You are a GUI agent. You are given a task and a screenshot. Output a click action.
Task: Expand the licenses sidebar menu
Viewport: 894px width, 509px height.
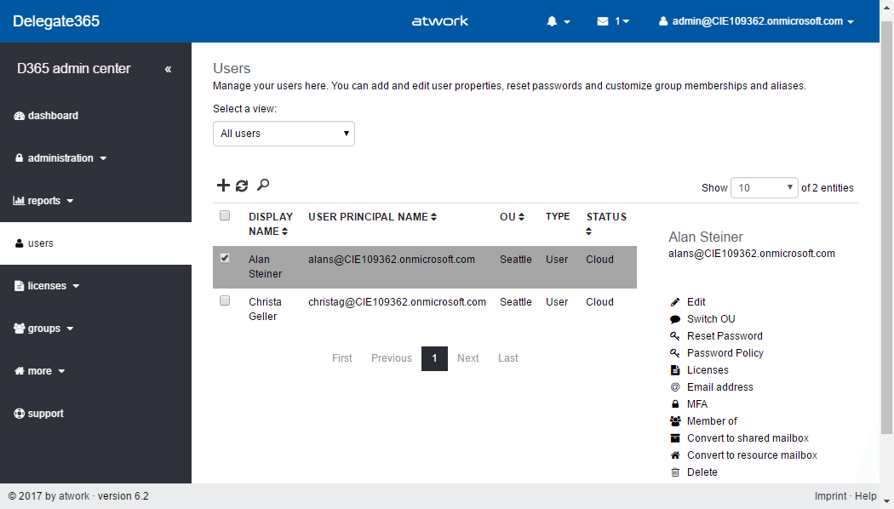pyautogui.click(x=47, y=286)
